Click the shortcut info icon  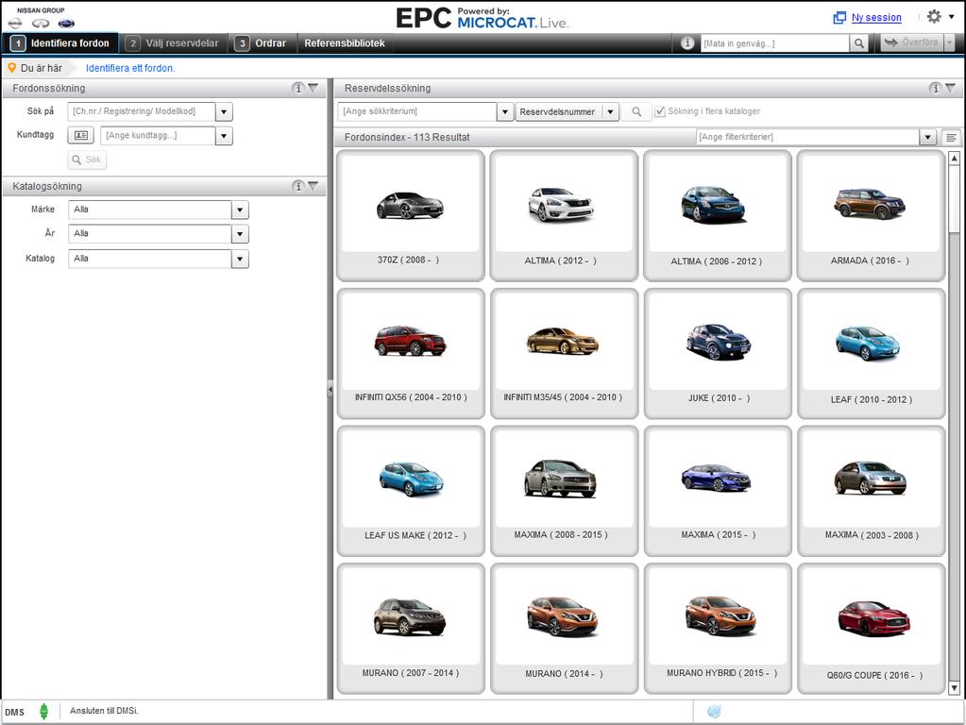click(x=687, y=43)
